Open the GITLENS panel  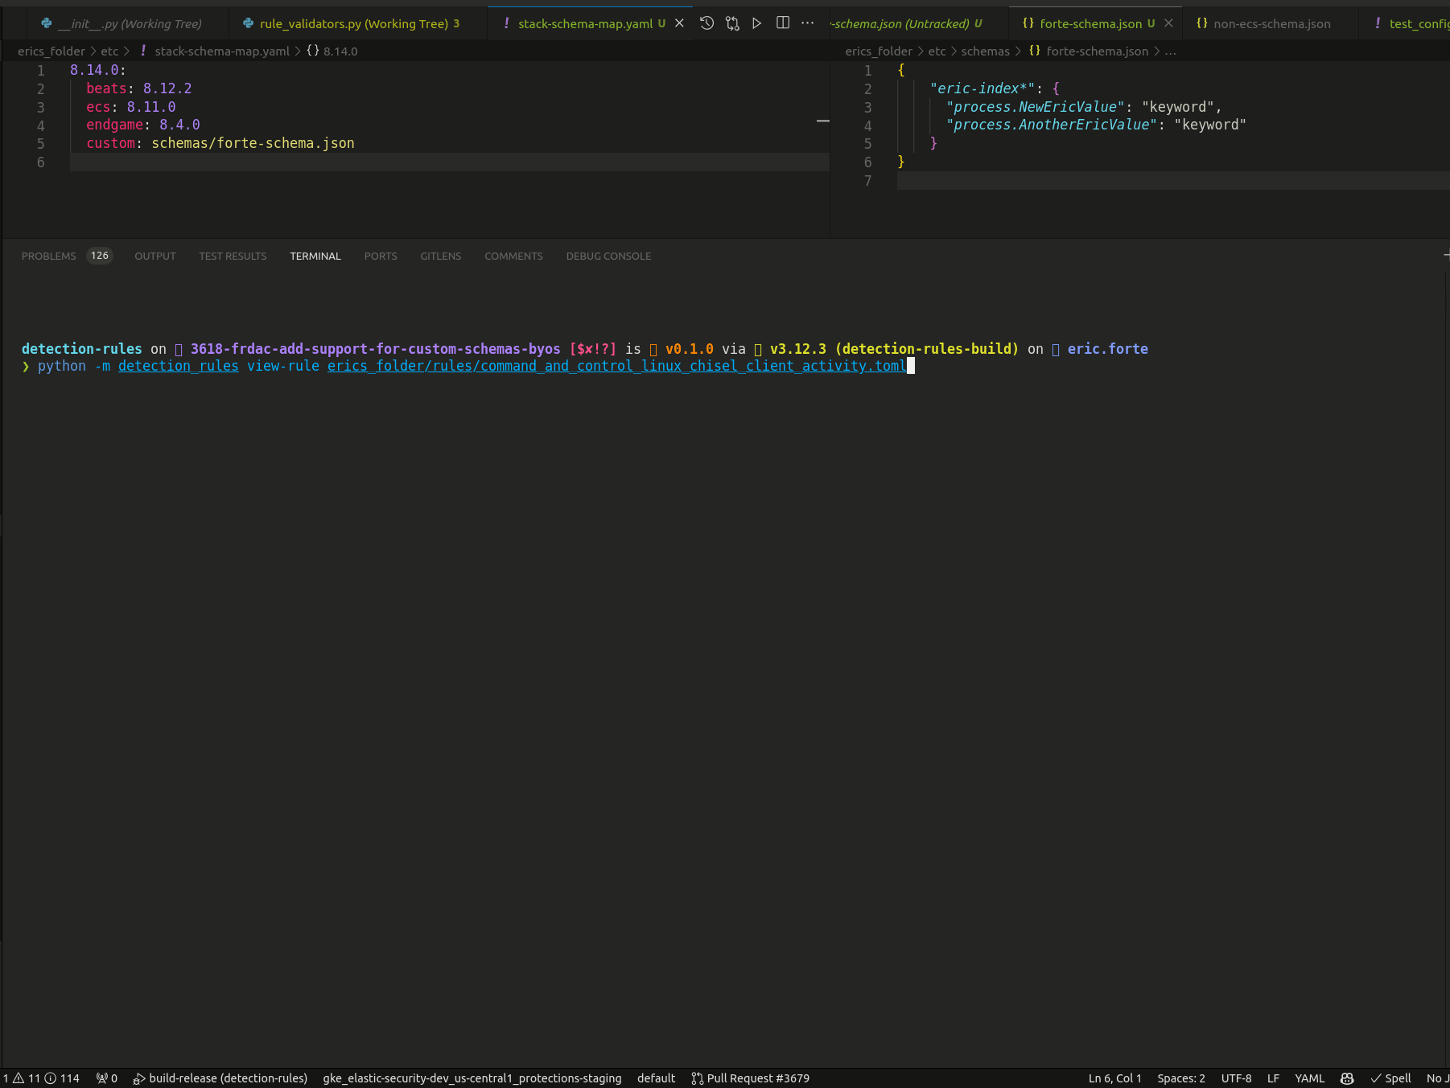coord(441,256)
